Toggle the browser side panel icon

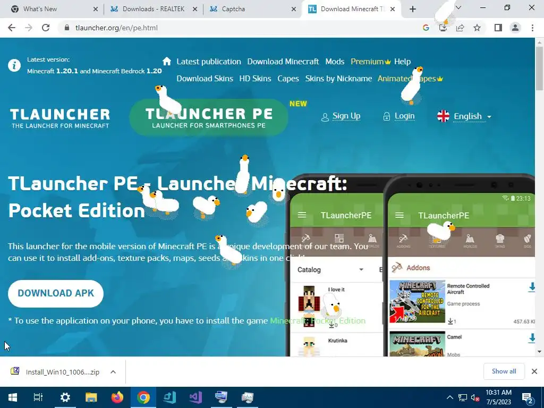point(498,28)
